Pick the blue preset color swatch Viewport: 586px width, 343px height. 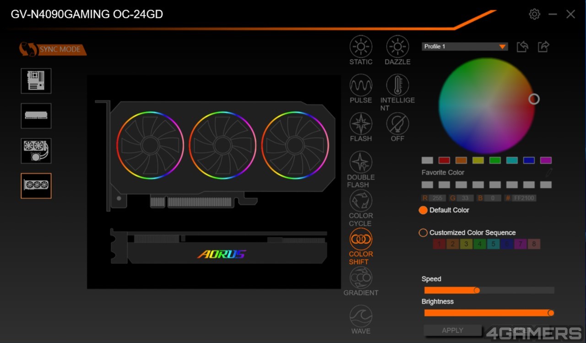[529, 160]
